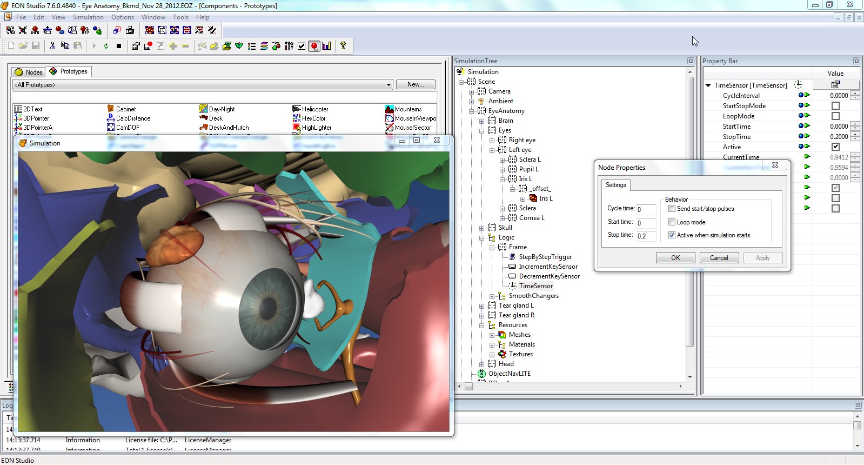
Task: Click Cancel in Node Properties dialog
Action: point(719,258)
